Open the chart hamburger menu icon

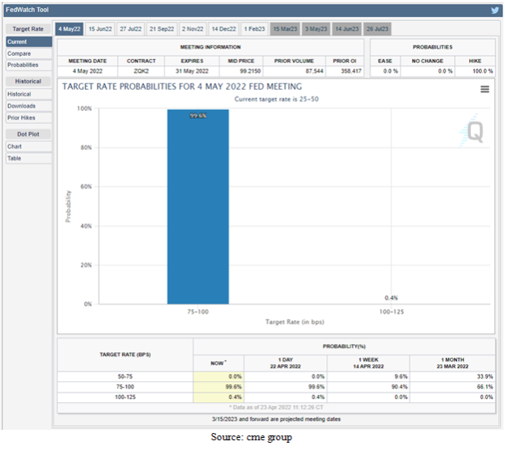[x=484, y=89]
